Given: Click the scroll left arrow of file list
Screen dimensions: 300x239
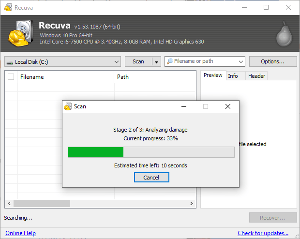Looking at the screenshot, I should tap(9, 203).
